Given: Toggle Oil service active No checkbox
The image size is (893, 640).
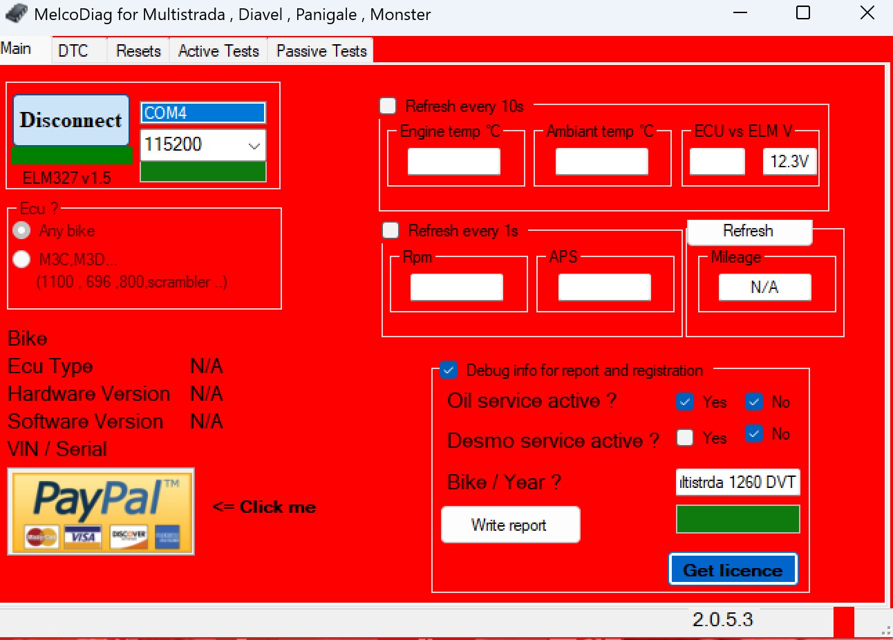Looking at the screenshot, I should click(x=754, y=402).
